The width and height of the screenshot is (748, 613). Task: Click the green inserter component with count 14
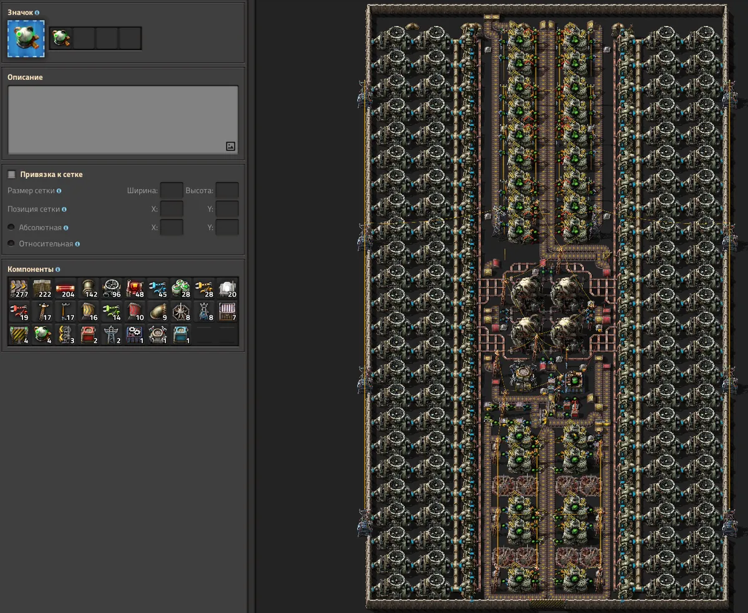[x=112, y=312]
